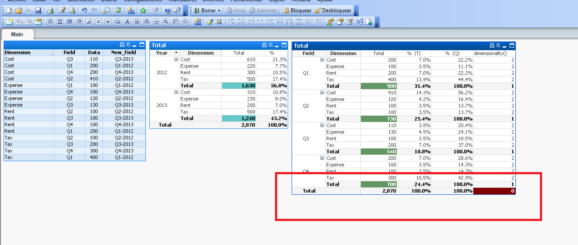Collapse the 2013 year group

click(176, 92)
